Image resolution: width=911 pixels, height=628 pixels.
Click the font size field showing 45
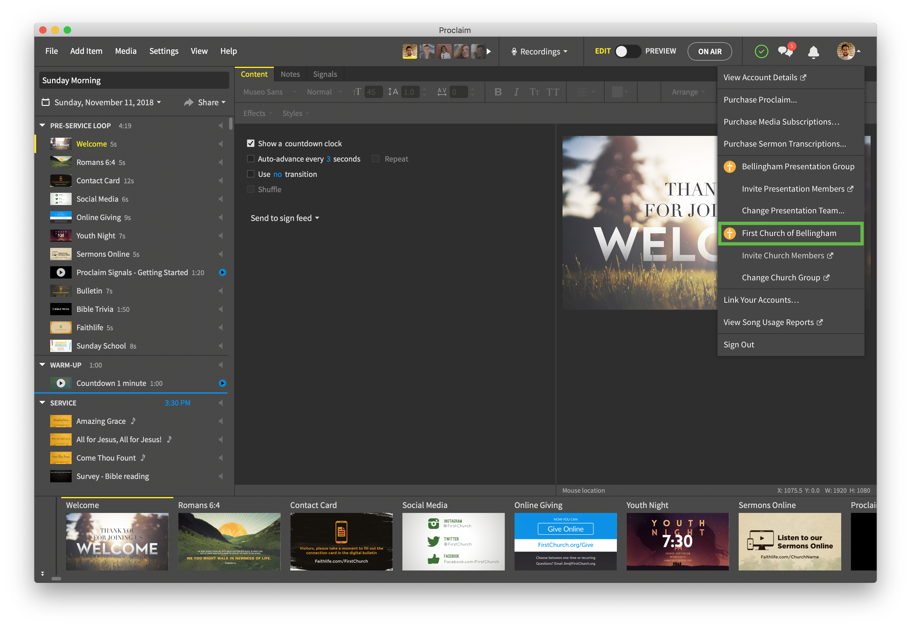tap(373, 92)
